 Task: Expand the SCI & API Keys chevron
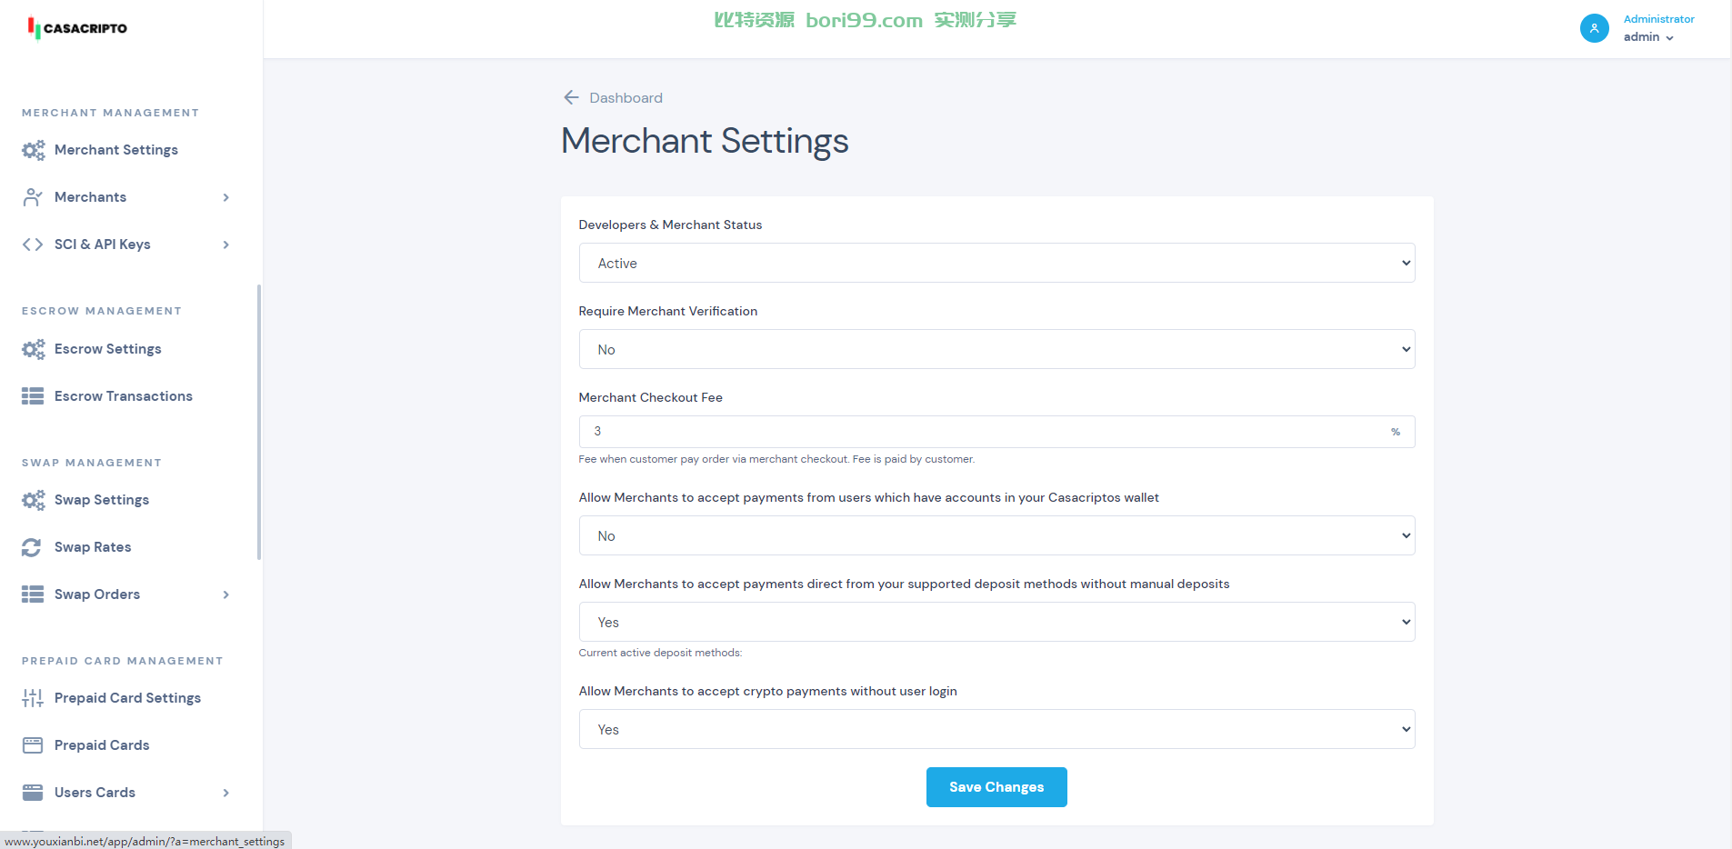pyautogui.click(x=226, y=245)
